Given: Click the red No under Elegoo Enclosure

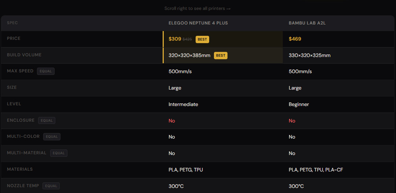Looking at the screenshot, I should click(172, 121).
